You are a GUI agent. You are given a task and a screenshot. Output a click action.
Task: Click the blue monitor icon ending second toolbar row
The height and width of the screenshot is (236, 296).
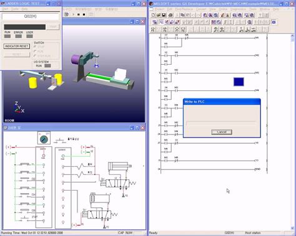[x=274, y=22]
